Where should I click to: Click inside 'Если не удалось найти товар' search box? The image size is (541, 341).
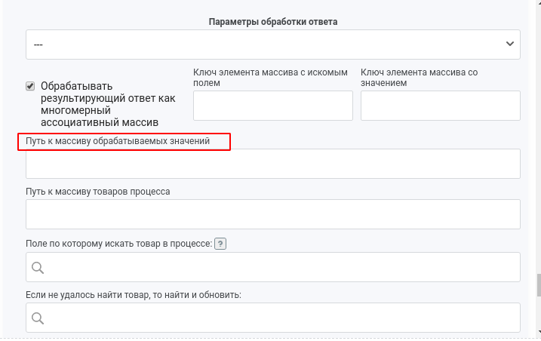273,318
